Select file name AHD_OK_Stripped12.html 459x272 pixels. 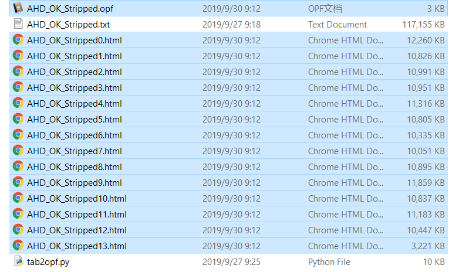tap(77, 230)
